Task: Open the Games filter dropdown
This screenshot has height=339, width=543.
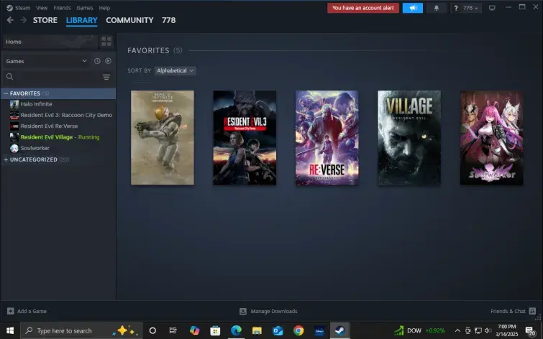Action: (46, 61)
